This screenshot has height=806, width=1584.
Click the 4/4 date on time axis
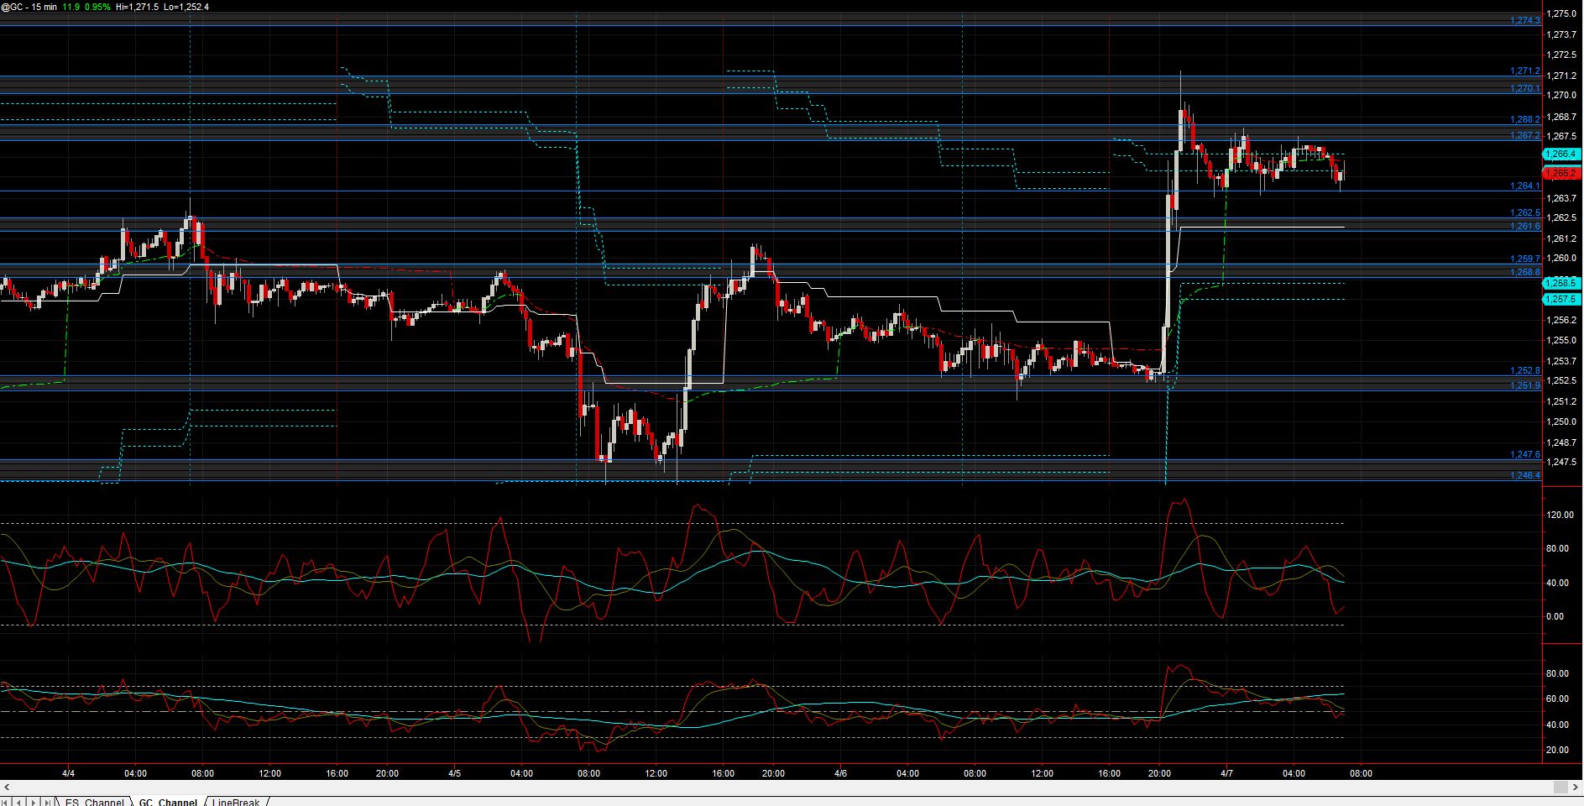click(68, 773)
